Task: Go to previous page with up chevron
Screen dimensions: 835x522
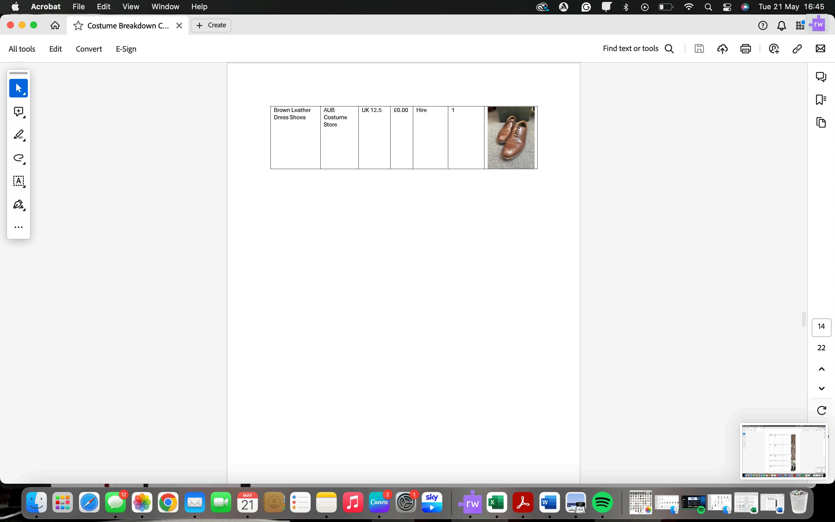Action: pos(822,369)
